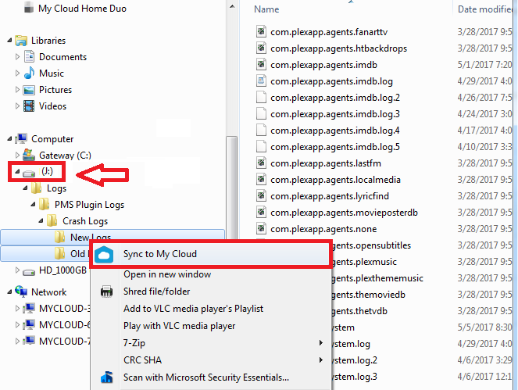
Task: Select file com.plexapp.agents.imdb
Action: click(x=323, y=65)
